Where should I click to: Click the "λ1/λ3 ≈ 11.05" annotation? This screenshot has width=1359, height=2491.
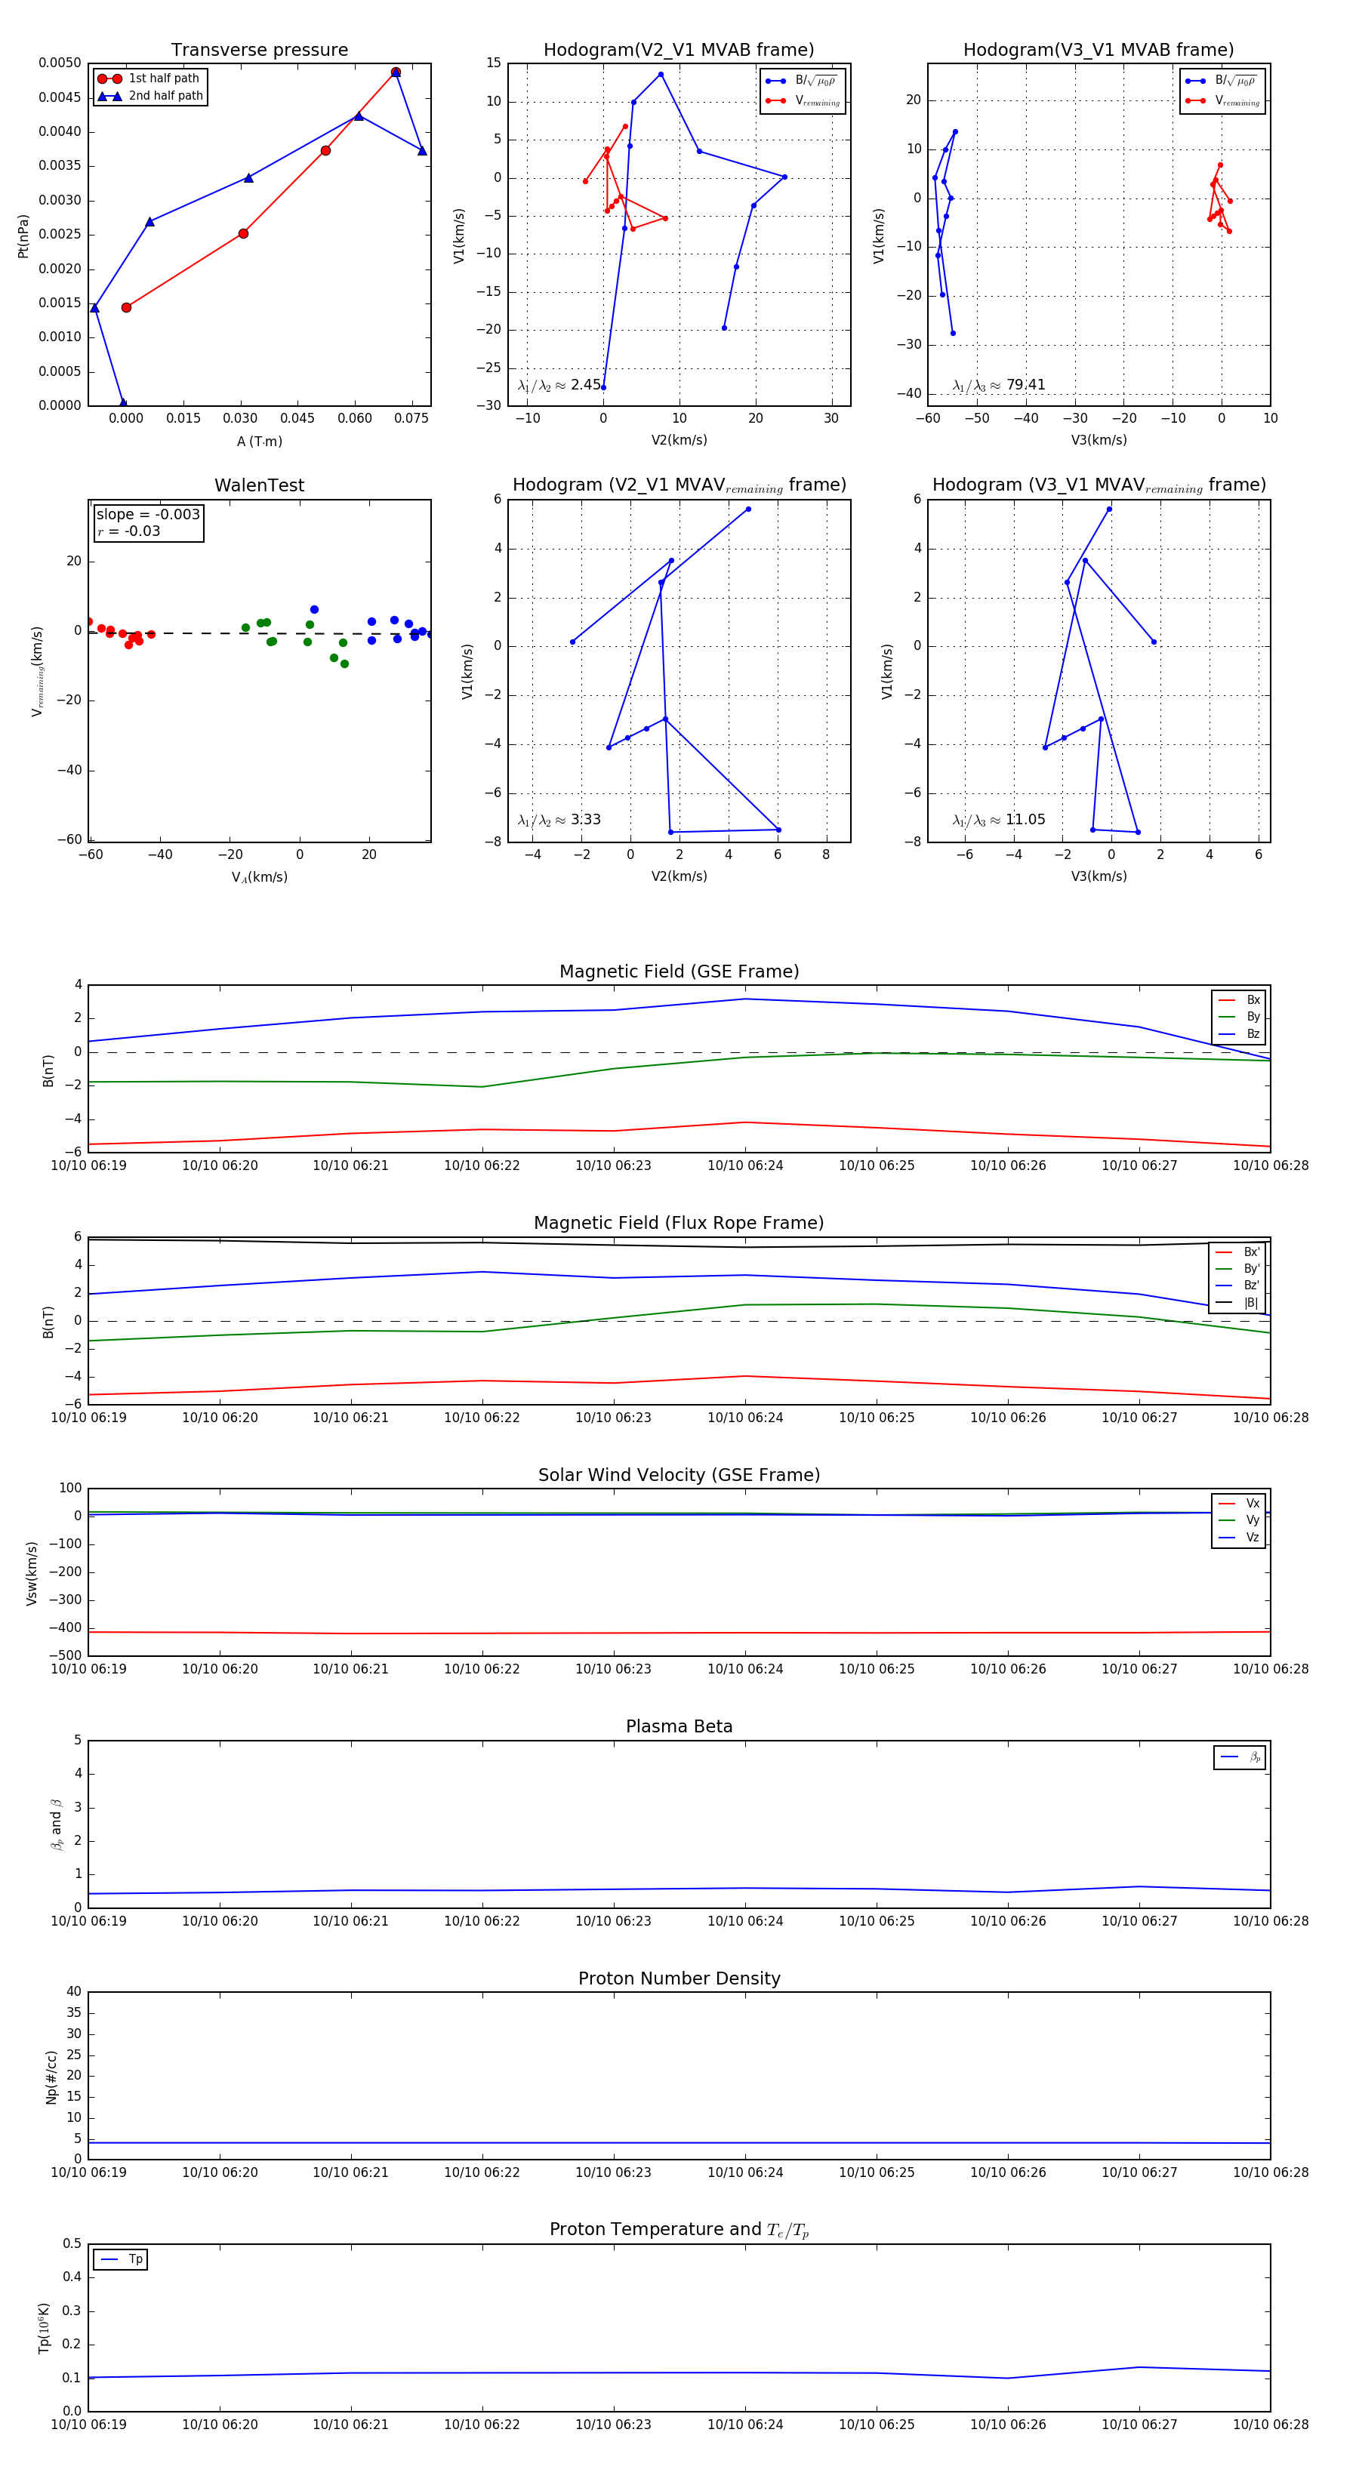click(998, 820)
